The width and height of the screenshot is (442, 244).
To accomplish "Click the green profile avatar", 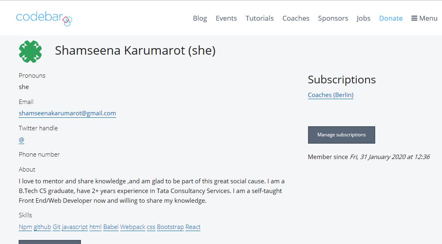I will click(30, 51).
